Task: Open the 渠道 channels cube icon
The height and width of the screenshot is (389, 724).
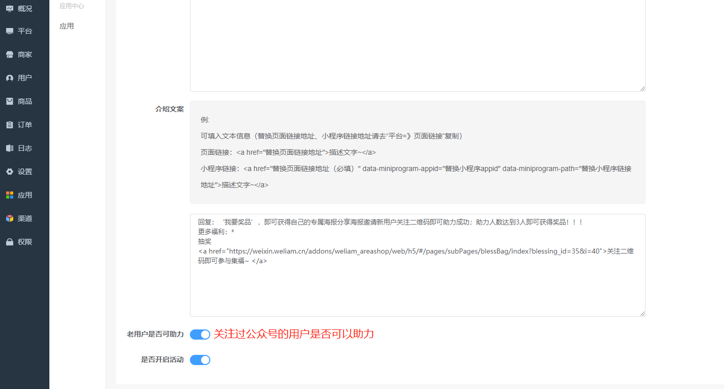Action: pyautogui.click(x=10, y=218)
